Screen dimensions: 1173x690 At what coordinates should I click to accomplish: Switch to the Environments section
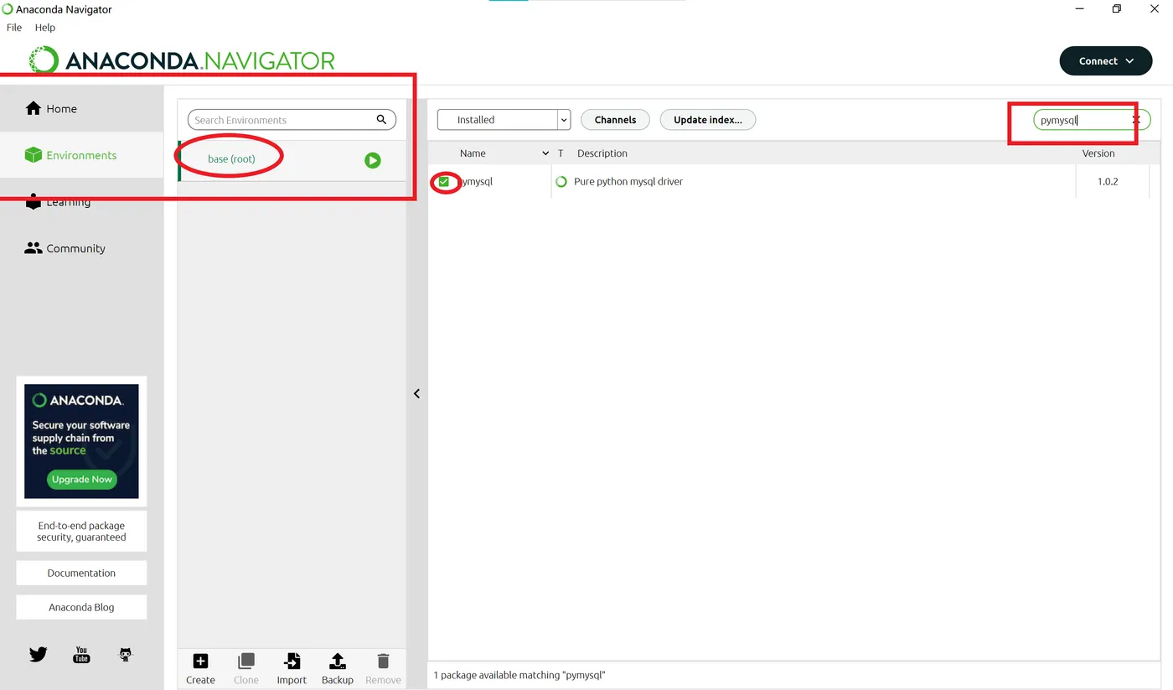click(81, 155)
